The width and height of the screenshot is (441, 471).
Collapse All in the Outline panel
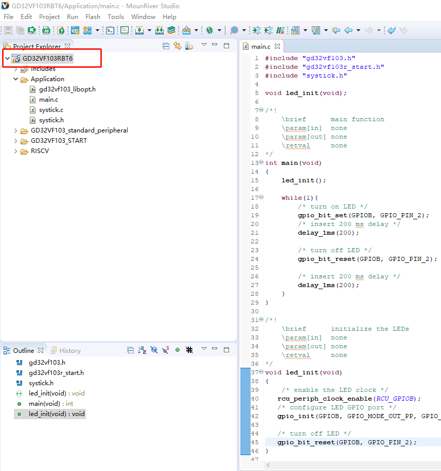[x=130, y=350]
